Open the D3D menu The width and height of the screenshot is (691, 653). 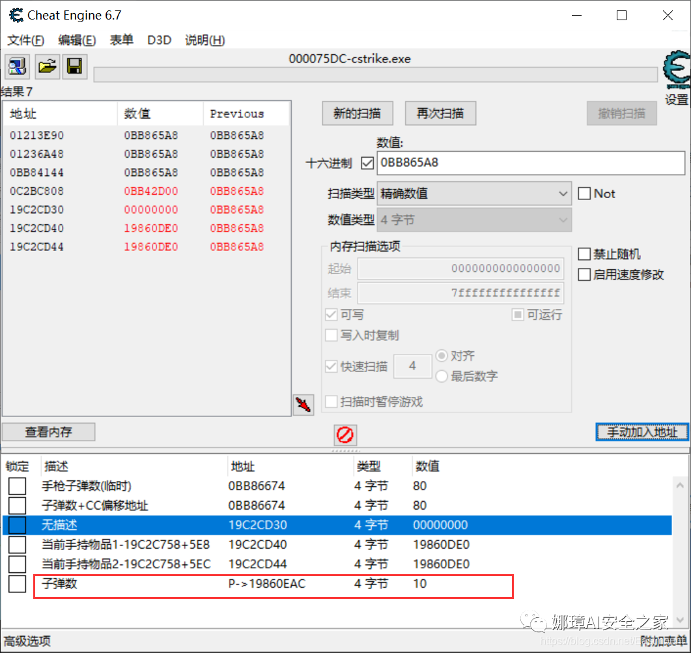point(159,40)
